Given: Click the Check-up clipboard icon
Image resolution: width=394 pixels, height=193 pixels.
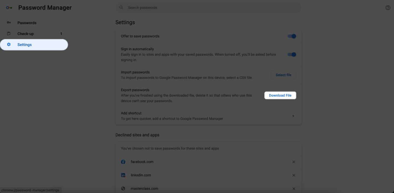Looking at the screenshot, I should [9, 34].
